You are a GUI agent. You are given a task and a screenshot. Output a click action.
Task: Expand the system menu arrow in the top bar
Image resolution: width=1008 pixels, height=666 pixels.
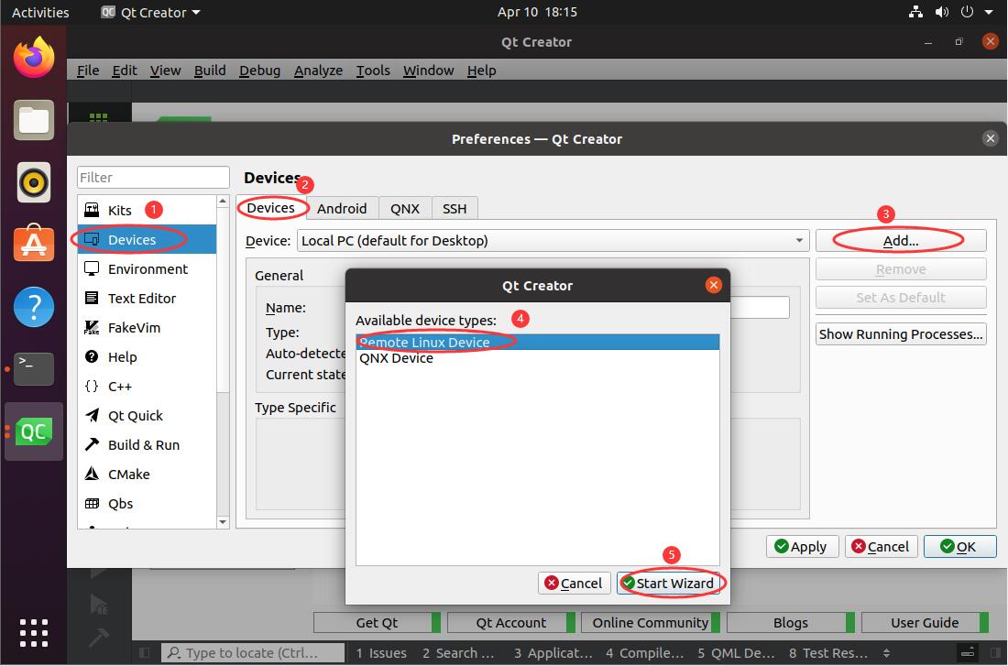click(x=989, y=12)
